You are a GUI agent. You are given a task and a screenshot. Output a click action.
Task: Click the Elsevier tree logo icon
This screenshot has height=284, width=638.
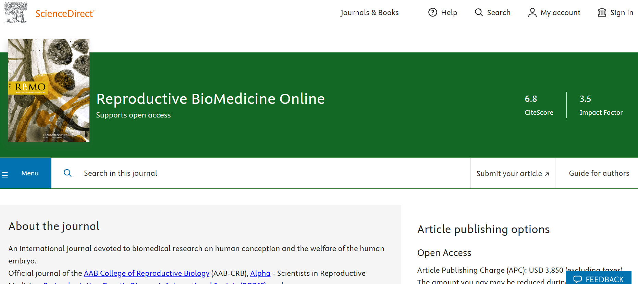[16, 13]
